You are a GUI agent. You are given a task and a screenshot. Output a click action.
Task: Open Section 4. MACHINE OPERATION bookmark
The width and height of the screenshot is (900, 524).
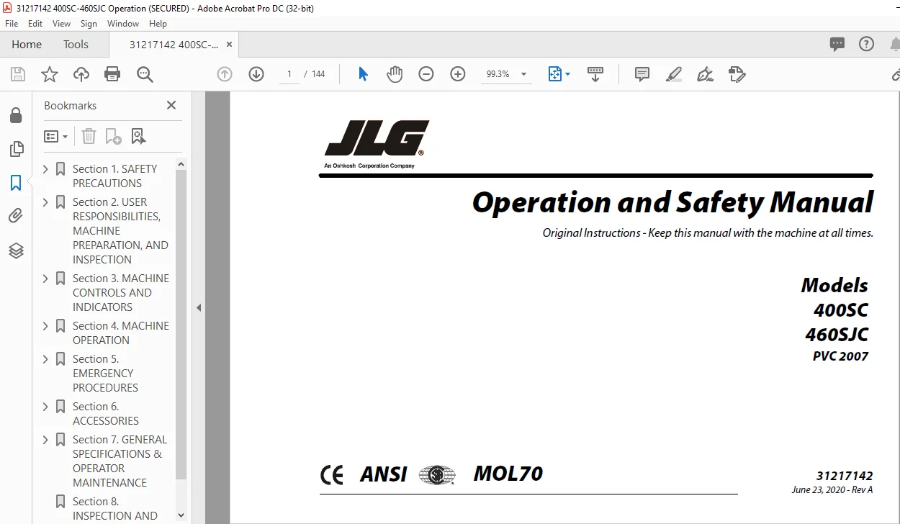tap(121, 333)
